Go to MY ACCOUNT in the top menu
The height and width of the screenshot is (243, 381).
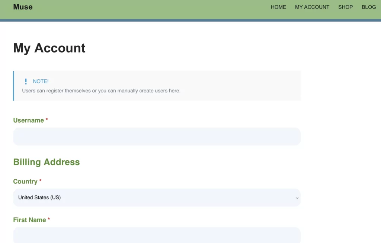pyautogui.click(x=312, y=7)
